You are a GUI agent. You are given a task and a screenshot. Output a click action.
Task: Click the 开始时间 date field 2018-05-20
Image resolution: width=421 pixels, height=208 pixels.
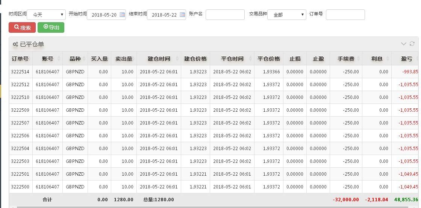click(104, 15)
